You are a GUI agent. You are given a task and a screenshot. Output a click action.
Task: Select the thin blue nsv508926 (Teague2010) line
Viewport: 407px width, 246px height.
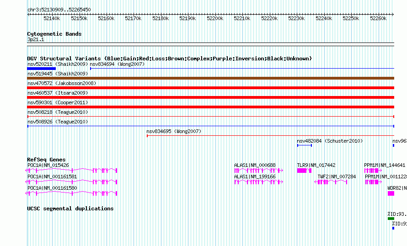210,126
